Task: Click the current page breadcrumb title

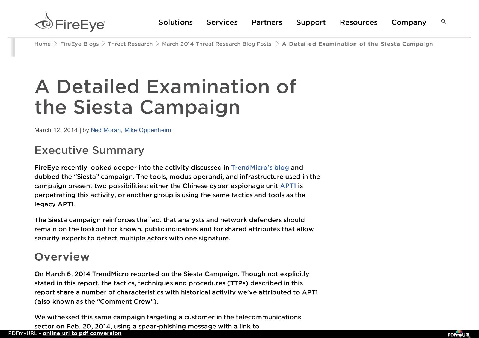Action: click(358, 44)
